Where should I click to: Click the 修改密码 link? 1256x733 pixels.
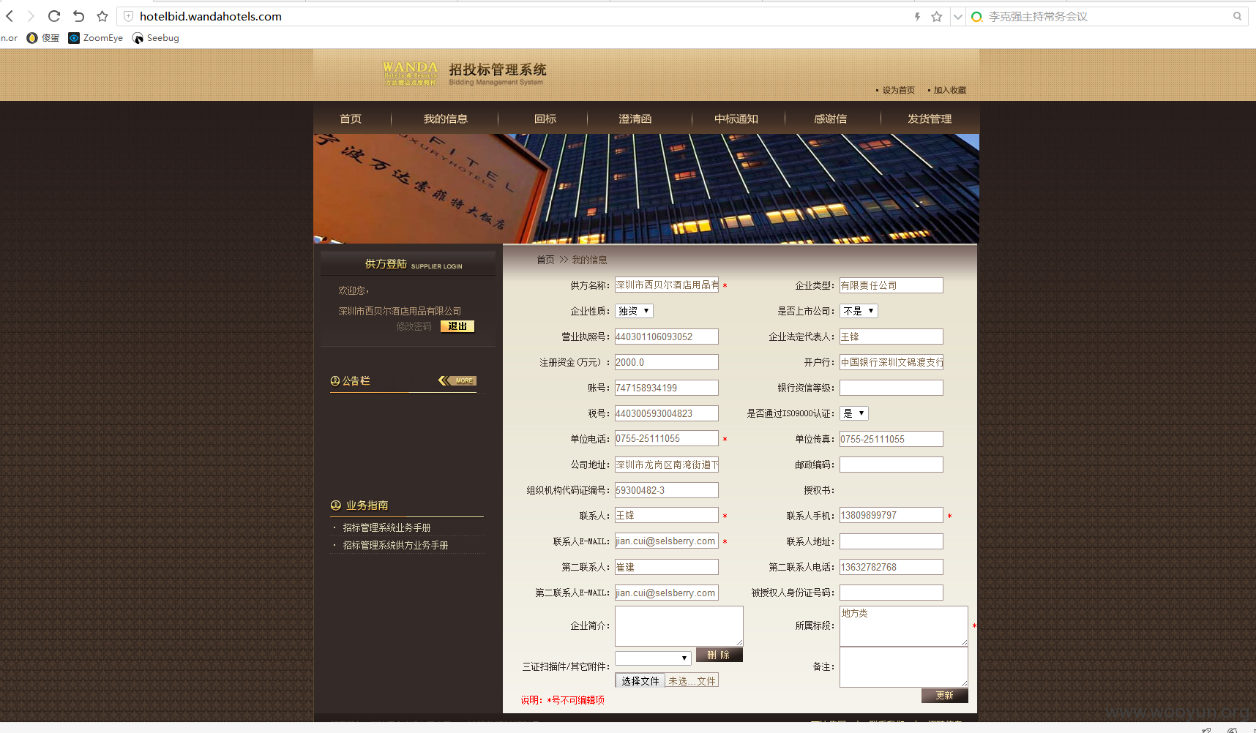tap(414, 326)
